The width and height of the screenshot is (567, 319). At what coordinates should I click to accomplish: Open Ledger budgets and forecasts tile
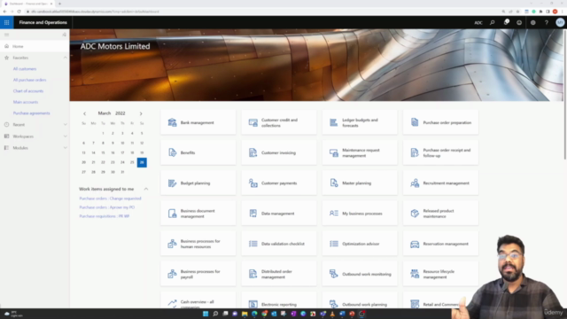click(x=360, y=122)
